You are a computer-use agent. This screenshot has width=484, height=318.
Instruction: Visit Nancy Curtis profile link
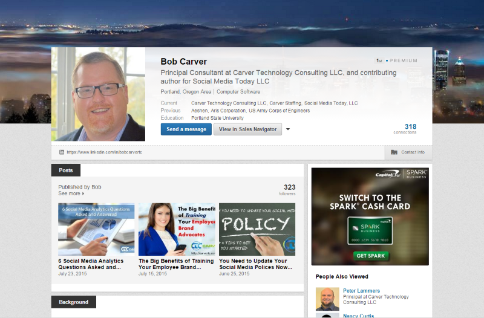358,316
